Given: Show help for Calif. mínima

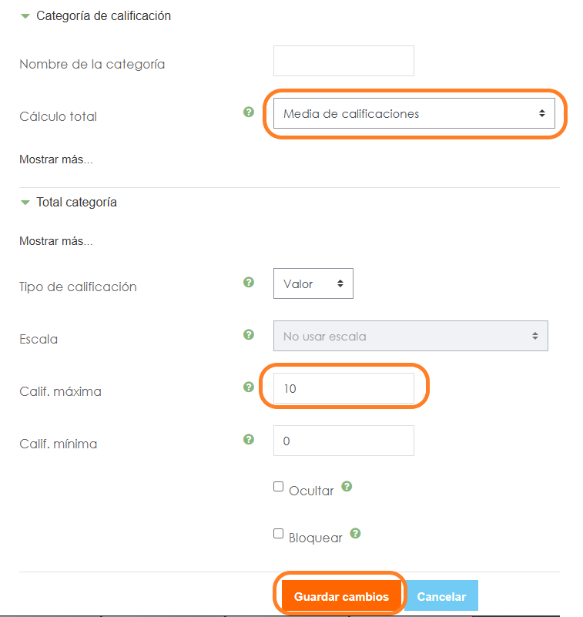Looking at the screenshot, I should [x=249, y=440].
